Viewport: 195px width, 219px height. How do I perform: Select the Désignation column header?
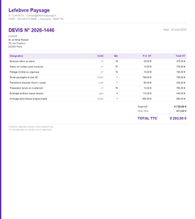point(16,56)
